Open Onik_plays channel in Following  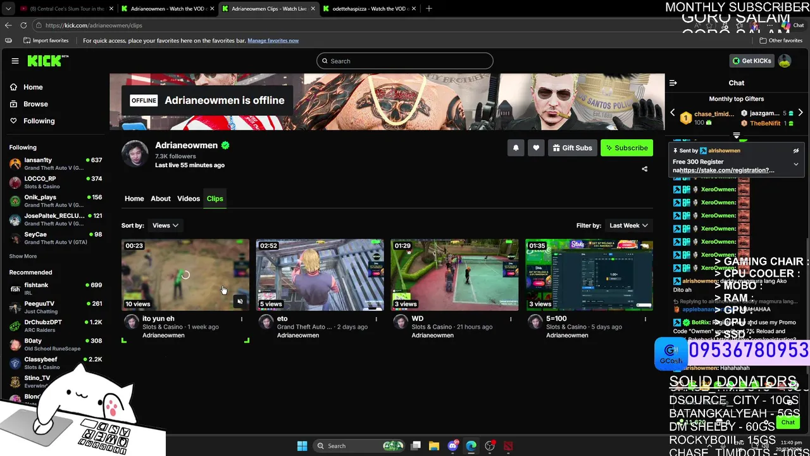[x=56, y=201]
